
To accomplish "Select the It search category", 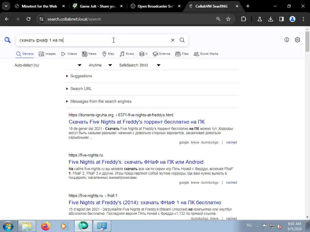I will (143, 54).
